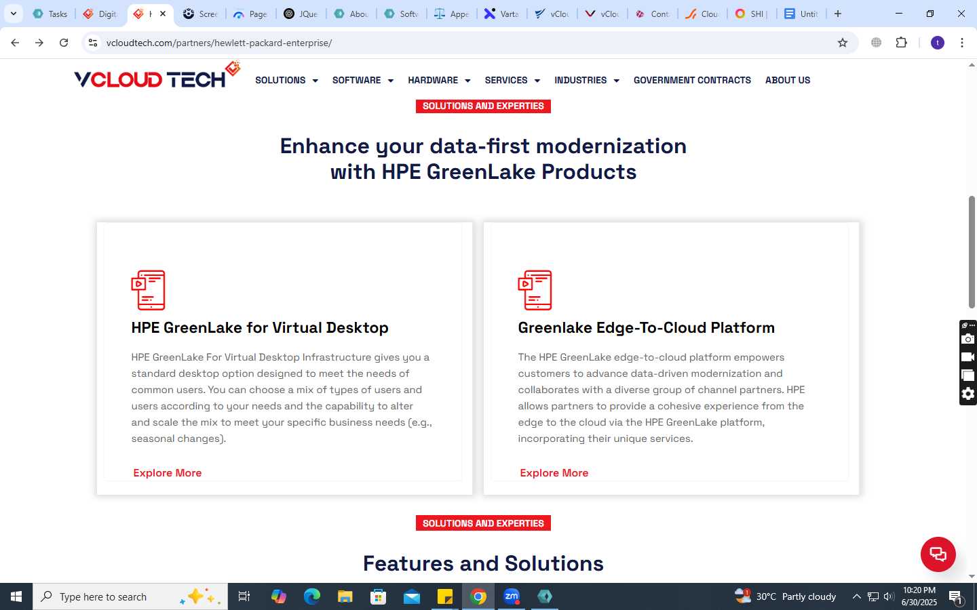Open the Chrome profile avatar

[938, 43]
